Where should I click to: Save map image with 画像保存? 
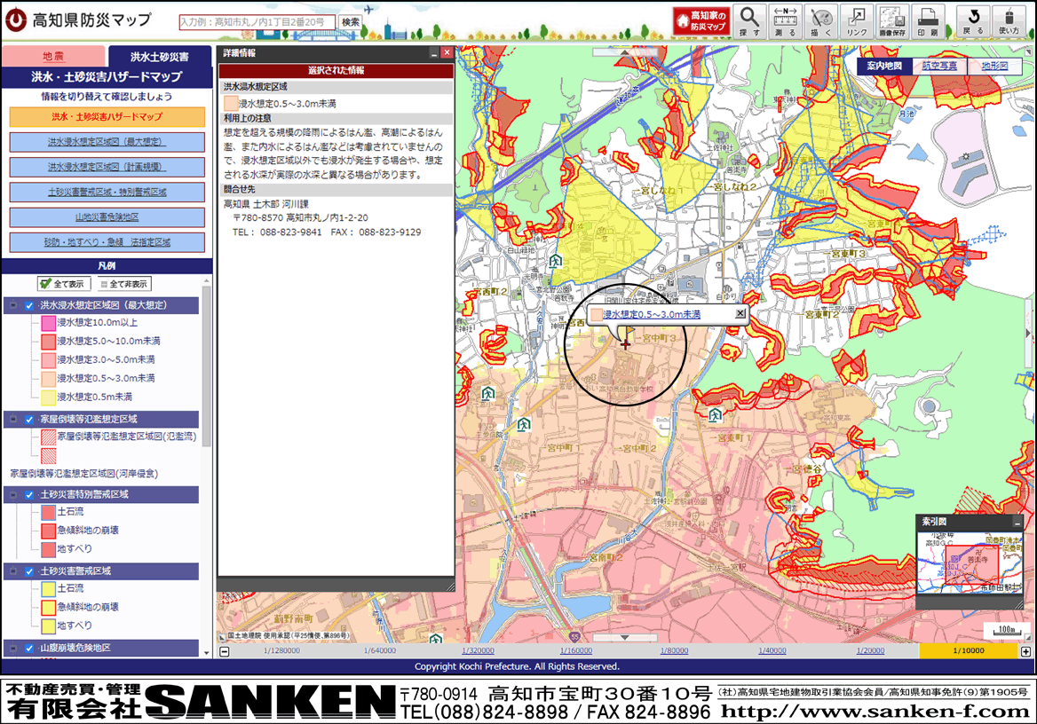click(x=891, y=20)
